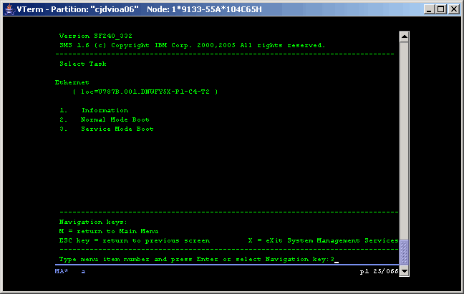Click the "Select Task" heading text
464x294 pixels.
(82, 64)
